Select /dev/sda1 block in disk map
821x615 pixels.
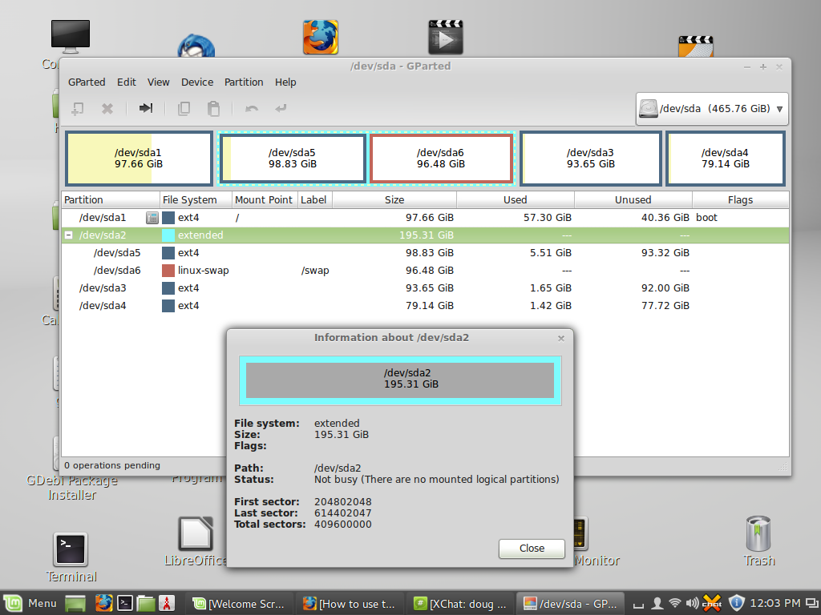[x=139, y=159]
